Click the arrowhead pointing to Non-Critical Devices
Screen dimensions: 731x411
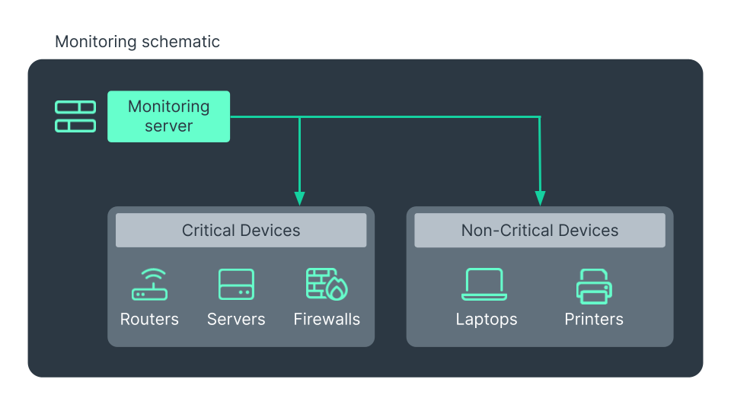(x=540, y=198)
